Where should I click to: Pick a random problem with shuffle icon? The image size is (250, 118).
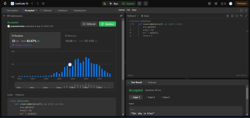click(x=43, y=3)
